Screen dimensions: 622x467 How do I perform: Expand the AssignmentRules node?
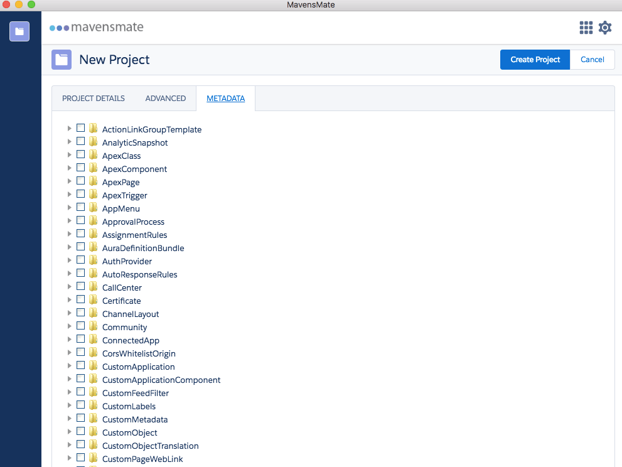coord(69,233)
